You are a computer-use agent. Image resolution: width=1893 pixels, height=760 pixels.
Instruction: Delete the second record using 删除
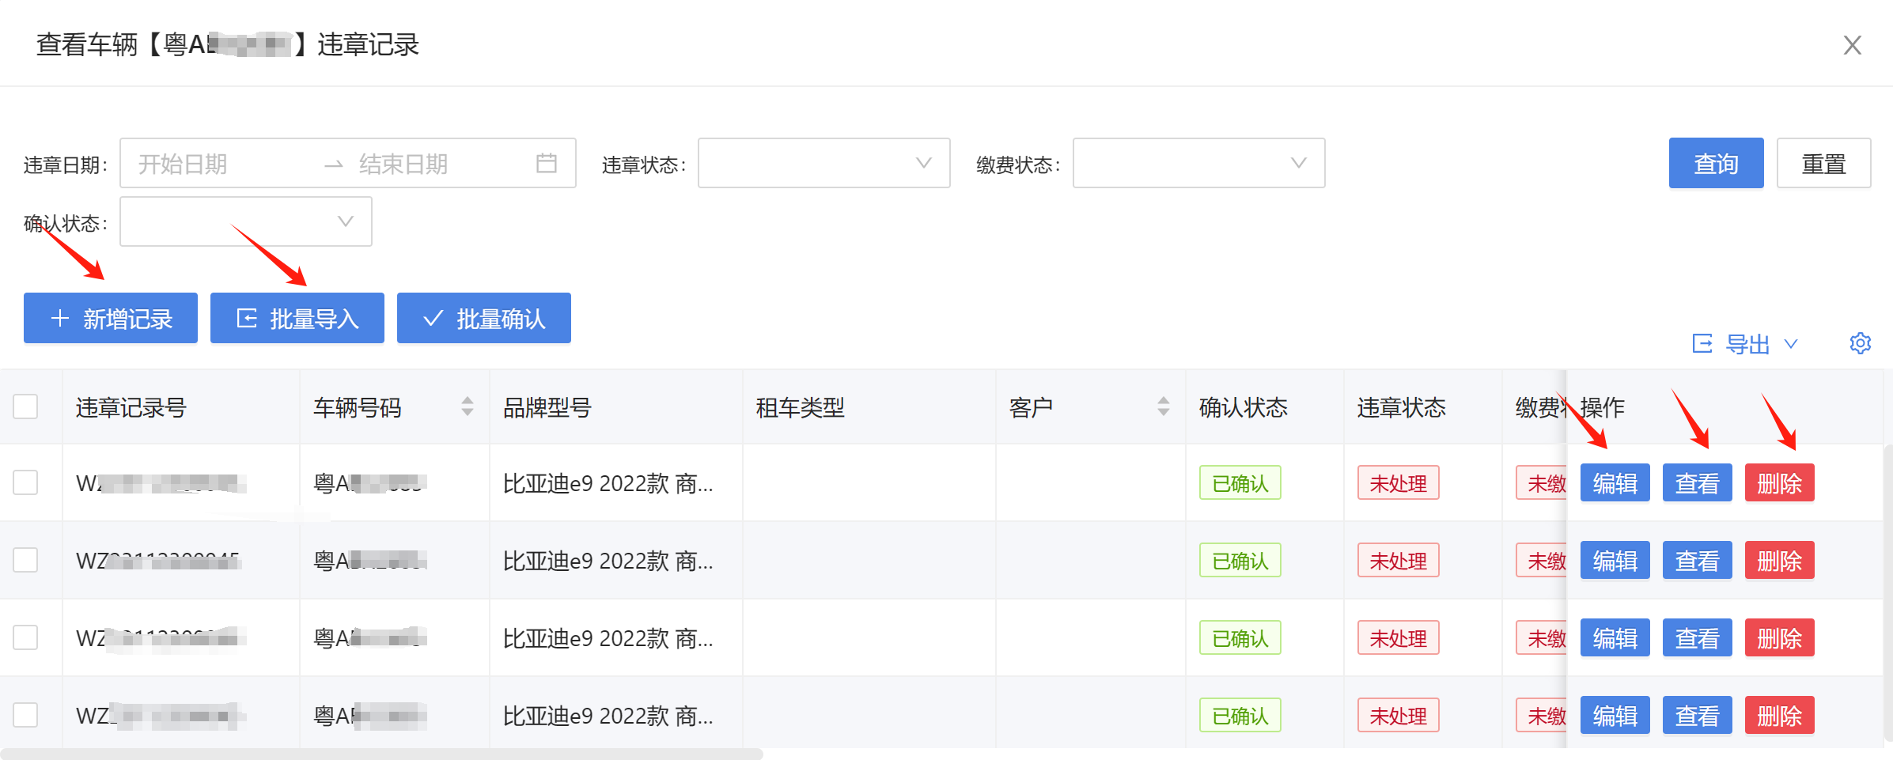coord(1779,560)
